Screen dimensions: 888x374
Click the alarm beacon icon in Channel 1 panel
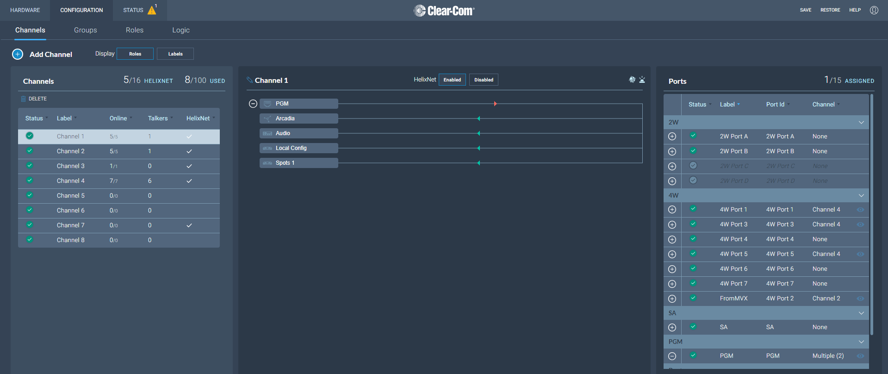(642, 80)
